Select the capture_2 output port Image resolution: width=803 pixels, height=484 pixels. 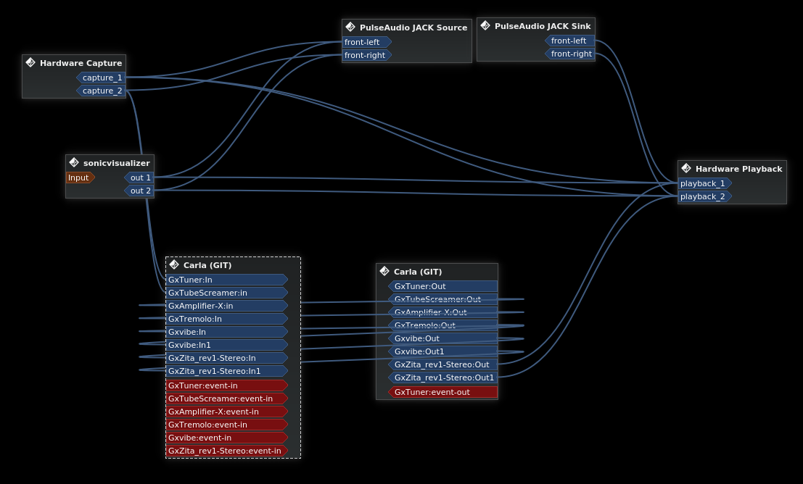coord(102,91)
